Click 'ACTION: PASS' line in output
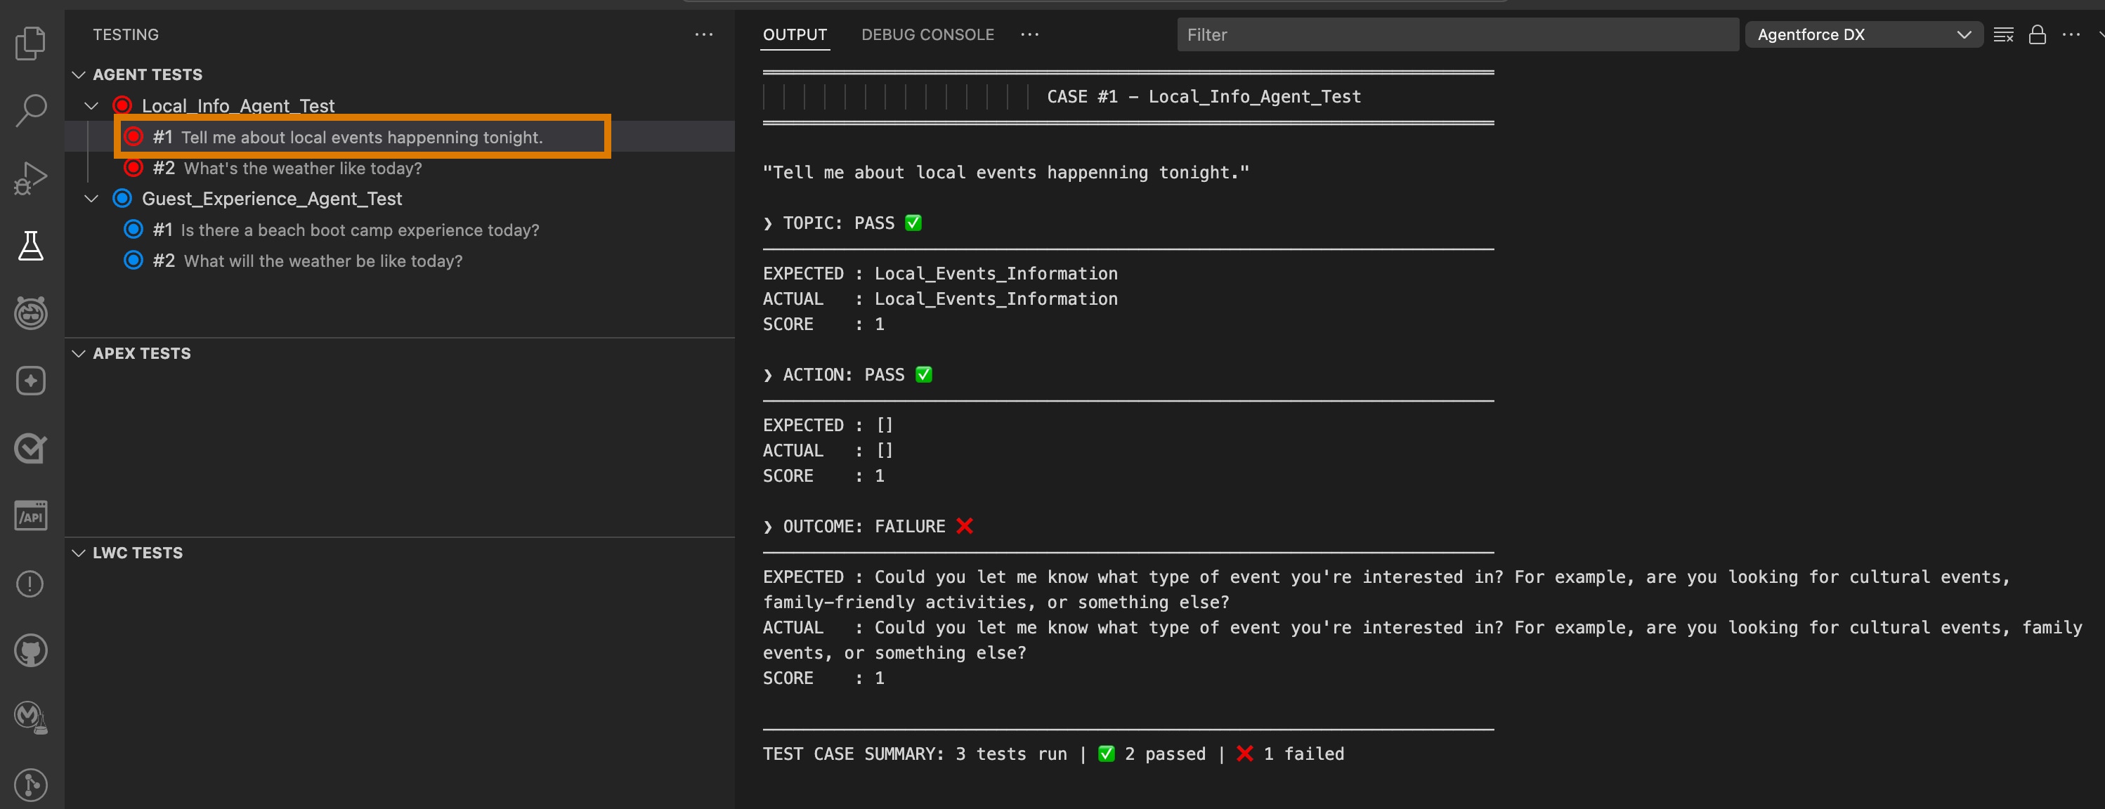This screenshot has width=2105, height=809. pos(847,375)
